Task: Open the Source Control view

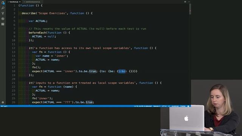Action: pos(3,14)
